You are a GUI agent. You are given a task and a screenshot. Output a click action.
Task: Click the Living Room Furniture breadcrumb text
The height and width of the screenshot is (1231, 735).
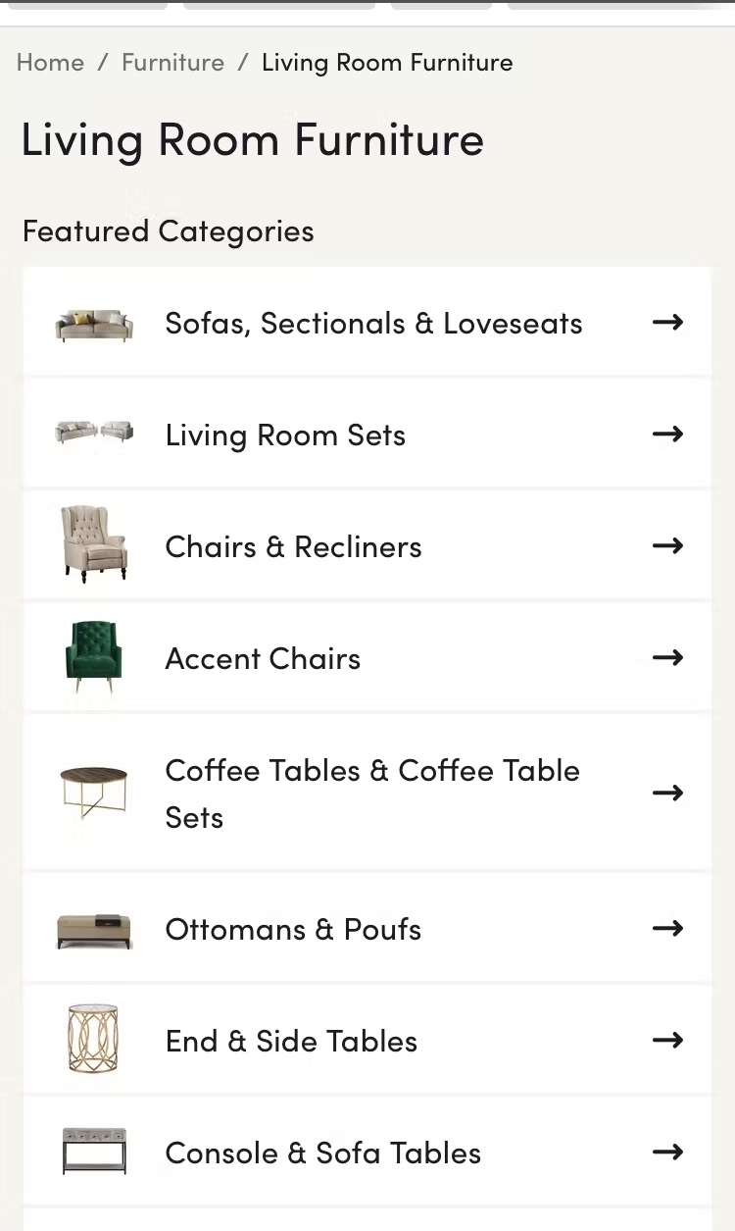click(387, 63)
